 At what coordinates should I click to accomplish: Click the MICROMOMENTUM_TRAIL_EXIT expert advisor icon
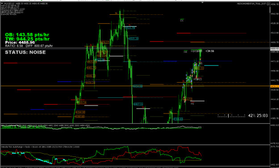click(268, 4)
